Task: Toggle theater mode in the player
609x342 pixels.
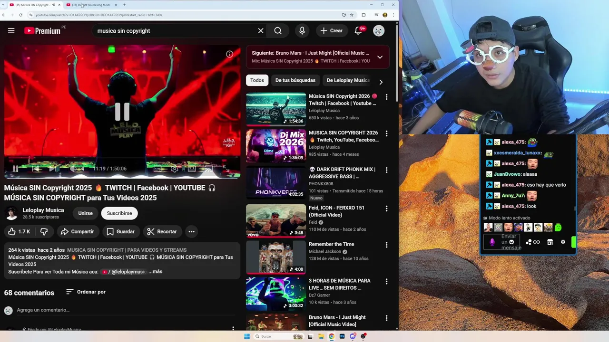Action: coord(192,169)
